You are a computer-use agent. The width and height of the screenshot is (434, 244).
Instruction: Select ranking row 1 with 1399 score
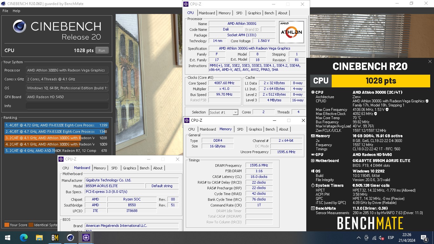coord(56,125)
